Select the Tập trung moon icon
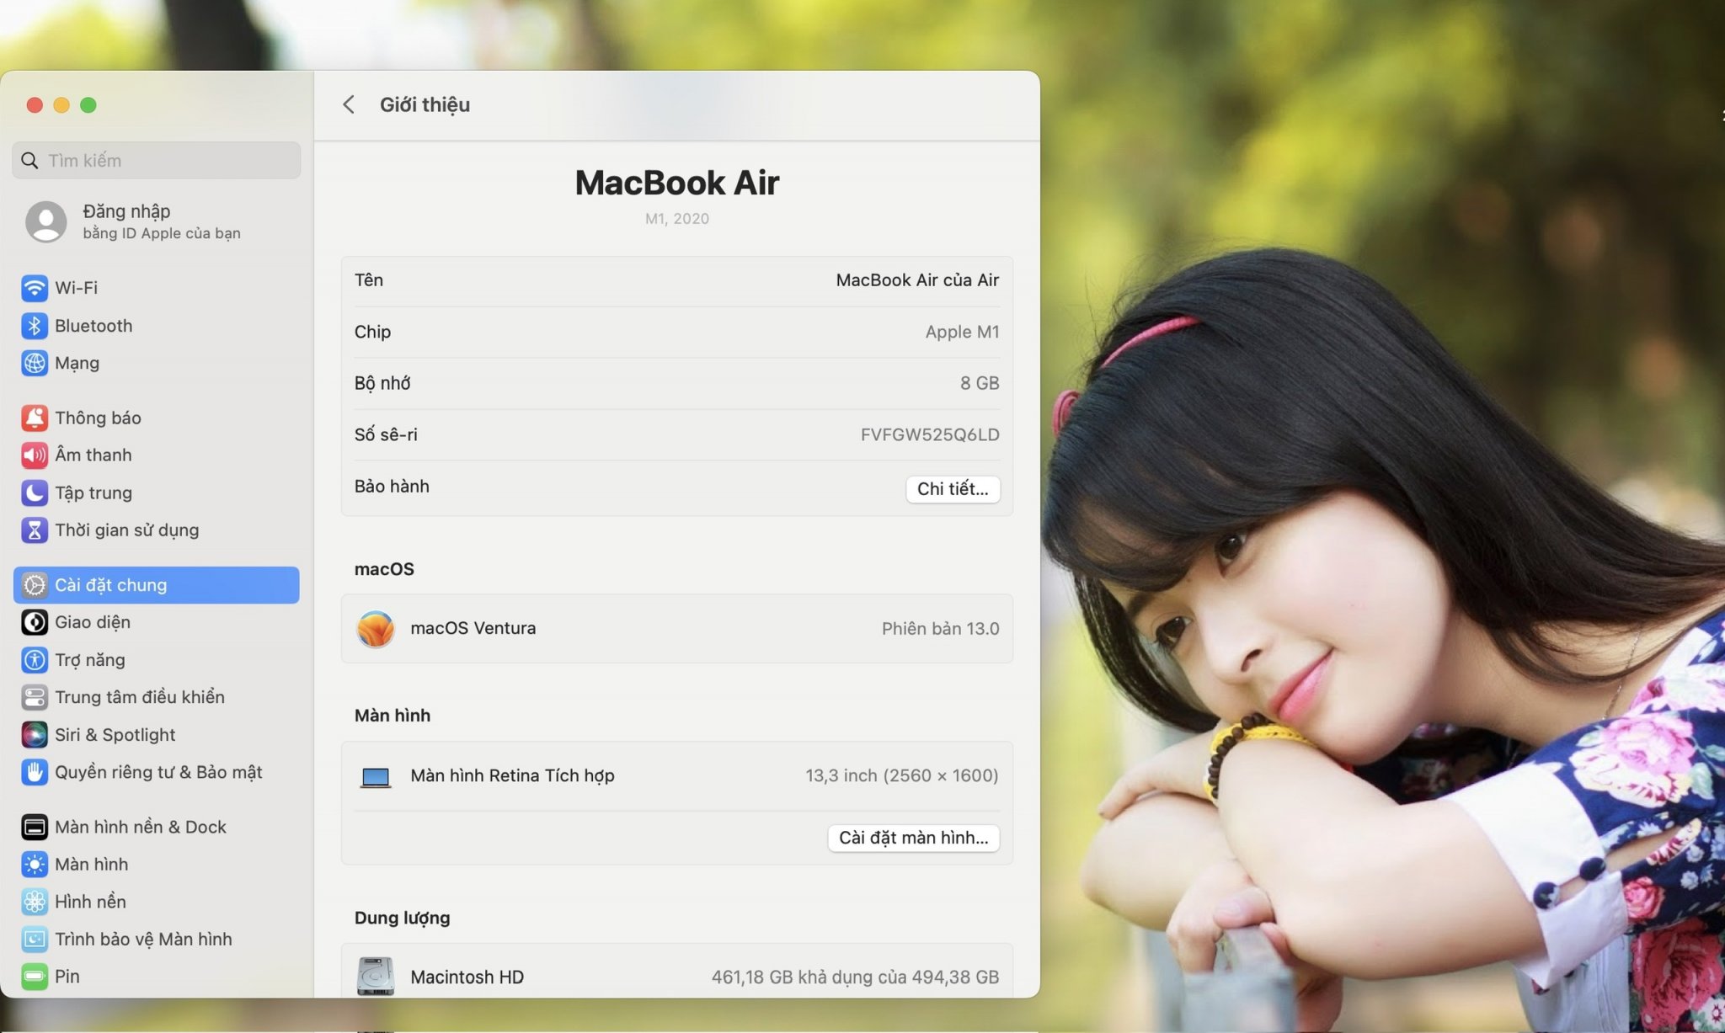The height and width of the screenshot is (1033, 1725). tap(35, 493)
